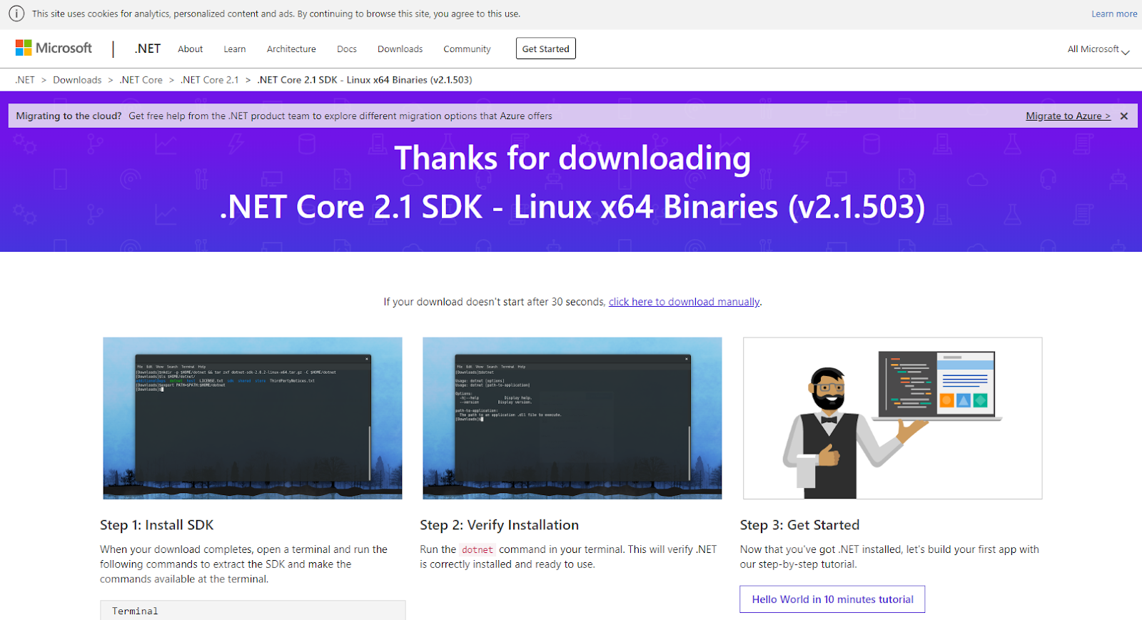
Task: Click the Thanks for downloading heading
Action: coord(572,158)
